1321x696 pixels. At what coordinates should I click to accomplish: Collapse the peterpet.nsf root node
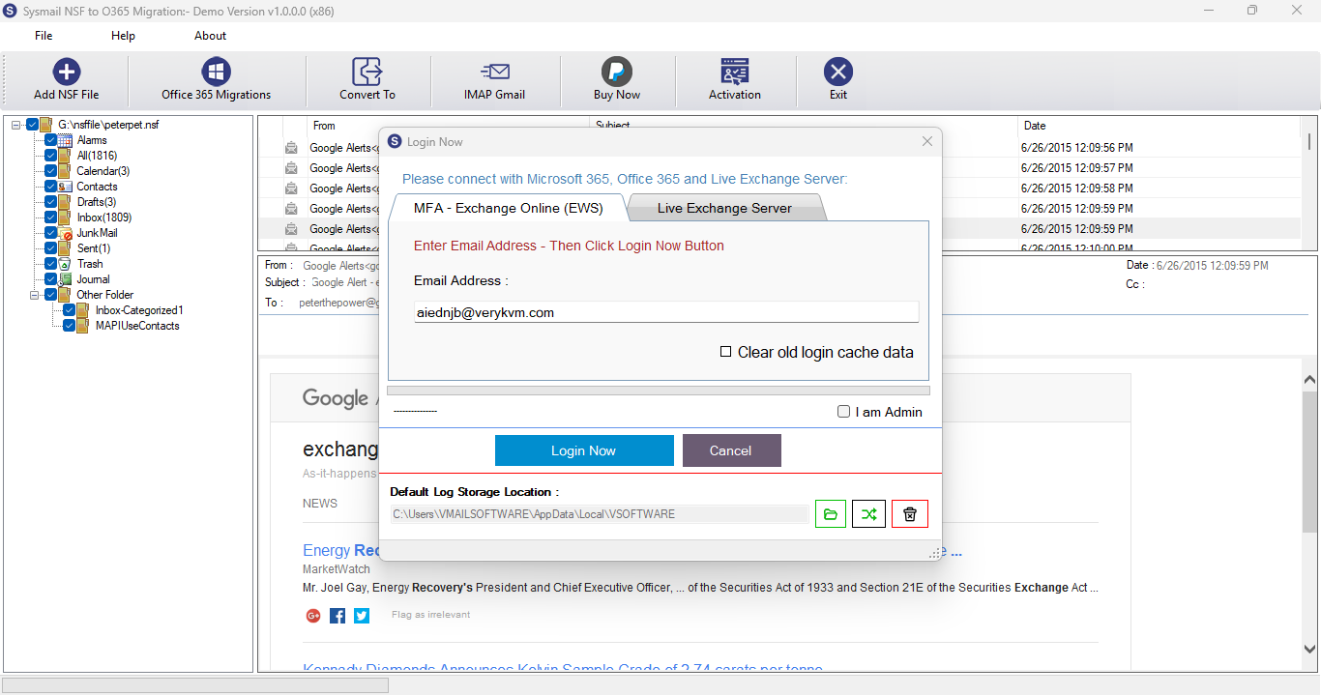16,125
